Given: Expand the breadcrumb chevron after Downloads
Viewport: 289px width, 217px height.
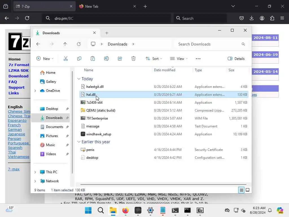Looking at the screenshot, I should point(133,44).
